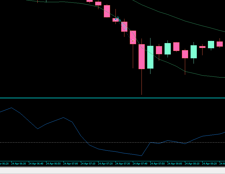This screenshot has width=225, height=174.
Task: Click the 24 Apr 06:50 time label
Action: tap(53, 164)
